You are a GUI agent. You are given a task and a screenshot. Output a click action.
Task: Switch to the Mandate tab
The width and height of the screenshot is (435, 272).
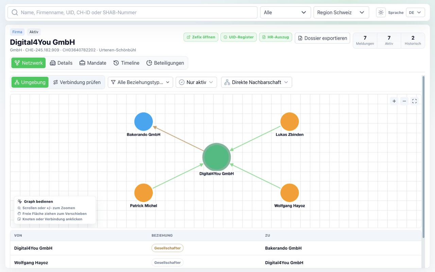tap(93, 63)
